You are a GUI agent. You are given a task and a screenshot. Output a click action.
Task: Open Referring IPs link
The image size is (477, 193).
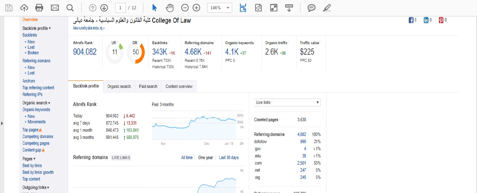coord(32,94)
